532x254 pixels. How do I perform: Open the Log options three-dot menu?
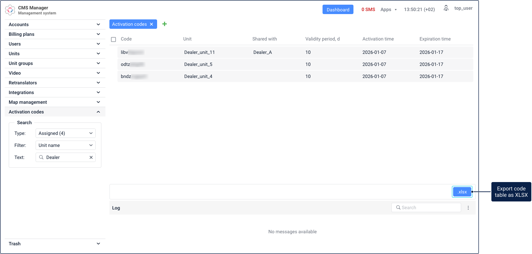468,208
